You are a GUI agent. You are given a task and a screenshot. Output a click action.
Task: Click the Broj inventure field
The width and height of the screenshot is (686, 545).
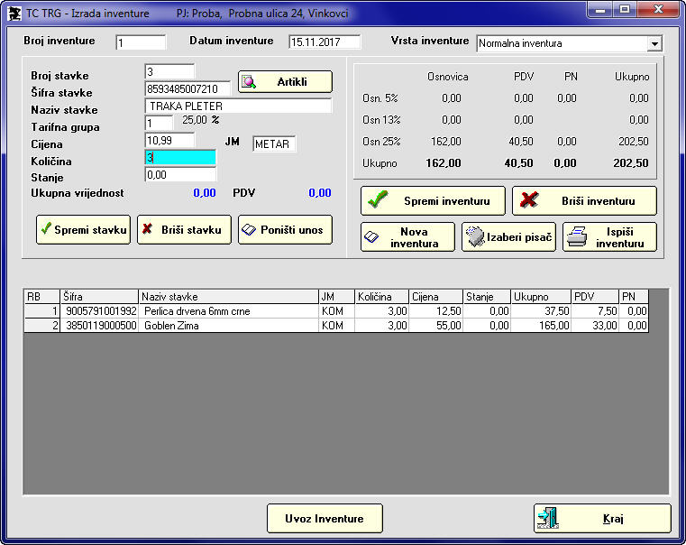(x=141, y=42)
